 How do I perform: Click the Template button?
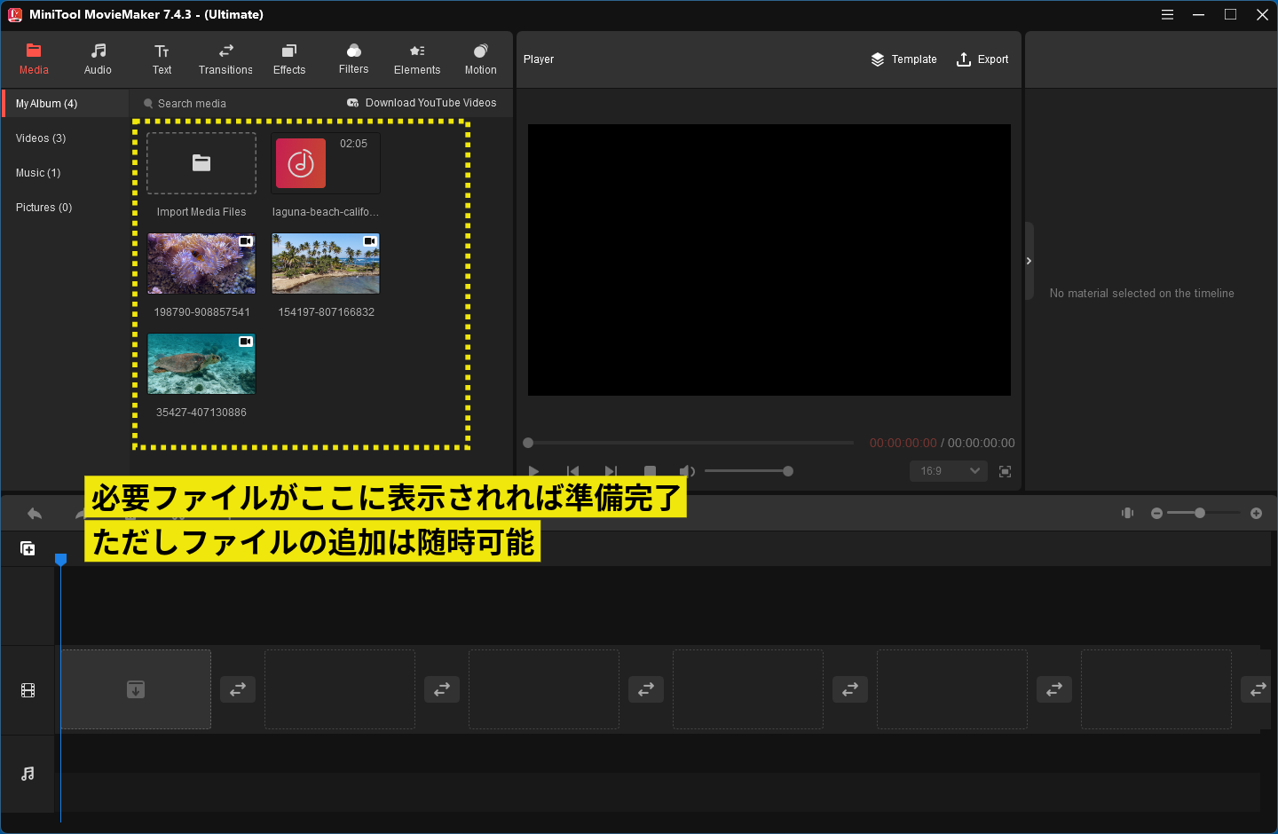(x=903, y=59)
